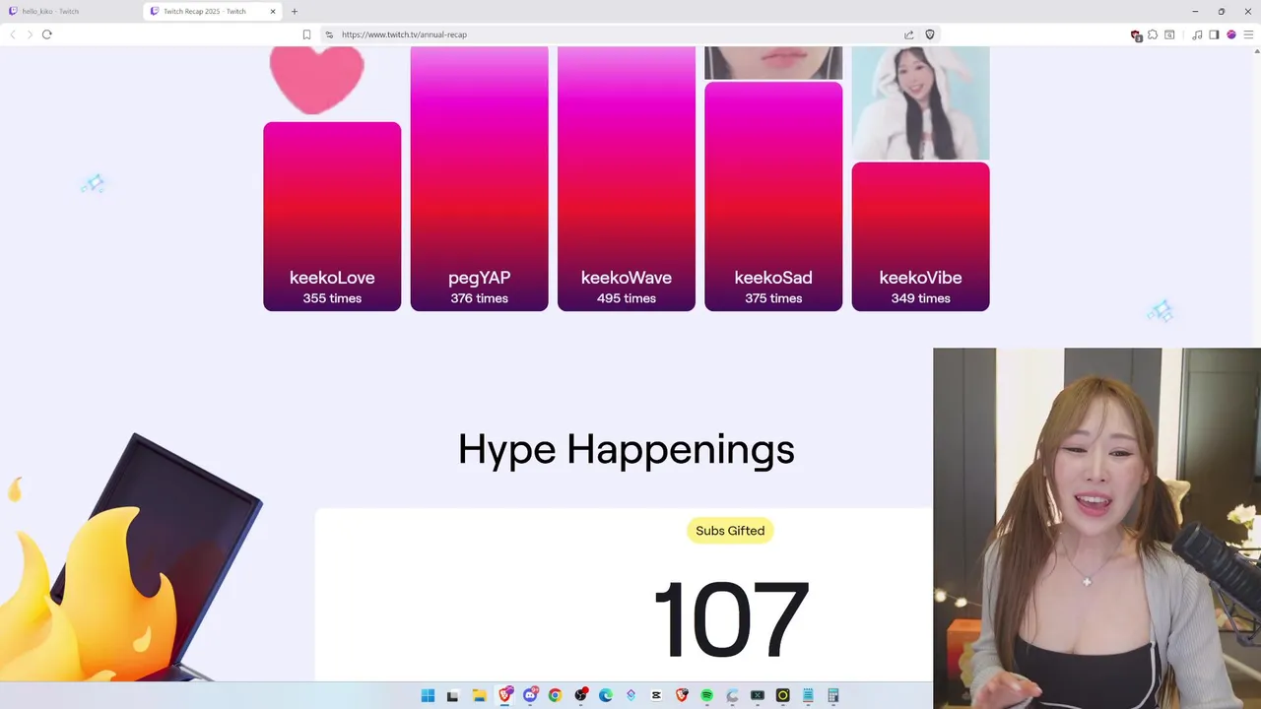Click the picture search toolbar icon
The height and width of the screenshot is (709, 1261).
[1169, 34]
